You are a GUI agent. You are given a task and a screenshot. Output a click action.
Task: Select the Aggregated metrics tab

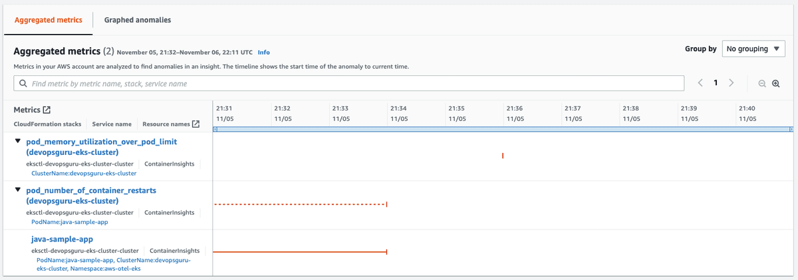pos(48,20)
